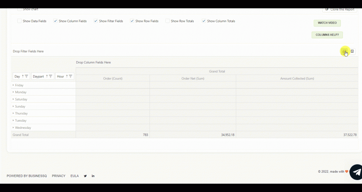This screenshot has width=362, height=192.
Task: Click the Order Net (Sum) column header
Action: pyautogui.click(x=193, y=78)
